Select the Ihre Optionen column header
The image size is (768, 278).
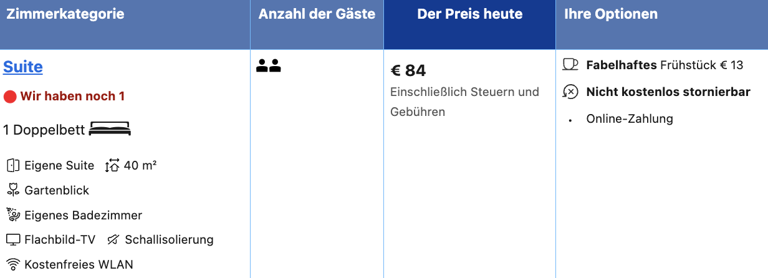point(611,14)
